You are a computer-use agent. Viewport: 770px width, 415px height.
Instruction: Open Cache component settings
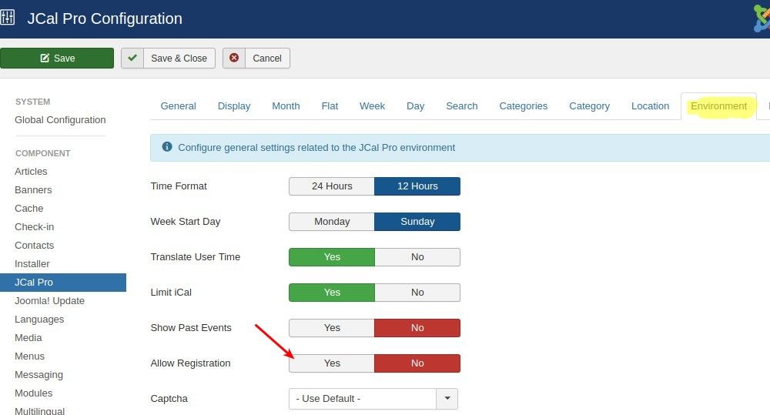pyautogui.click(x=29, y=208)
